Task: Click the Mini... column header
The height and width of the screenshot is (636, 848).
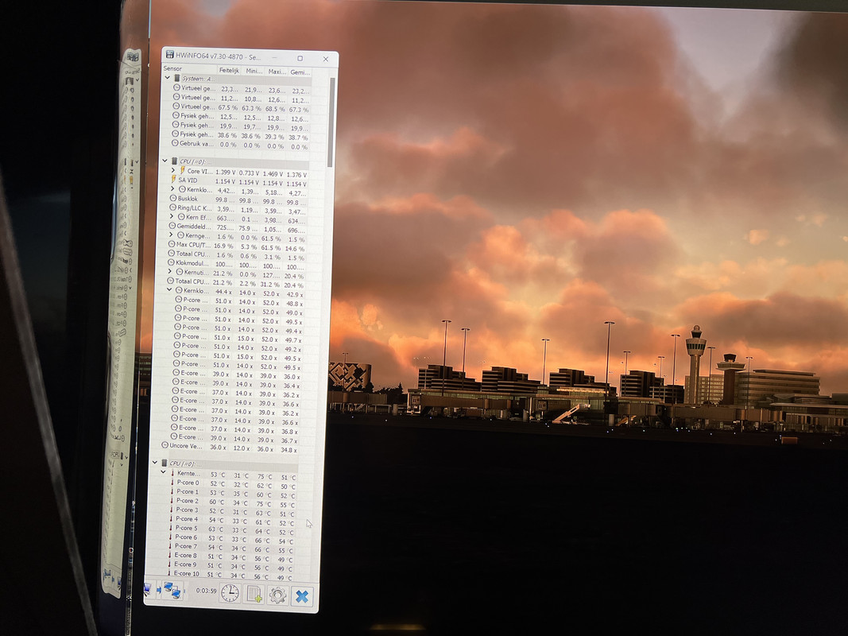Action: [254, 71]
